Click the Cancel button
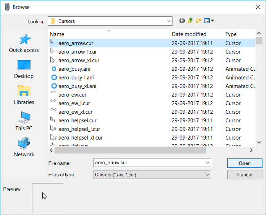 (244, 175)
